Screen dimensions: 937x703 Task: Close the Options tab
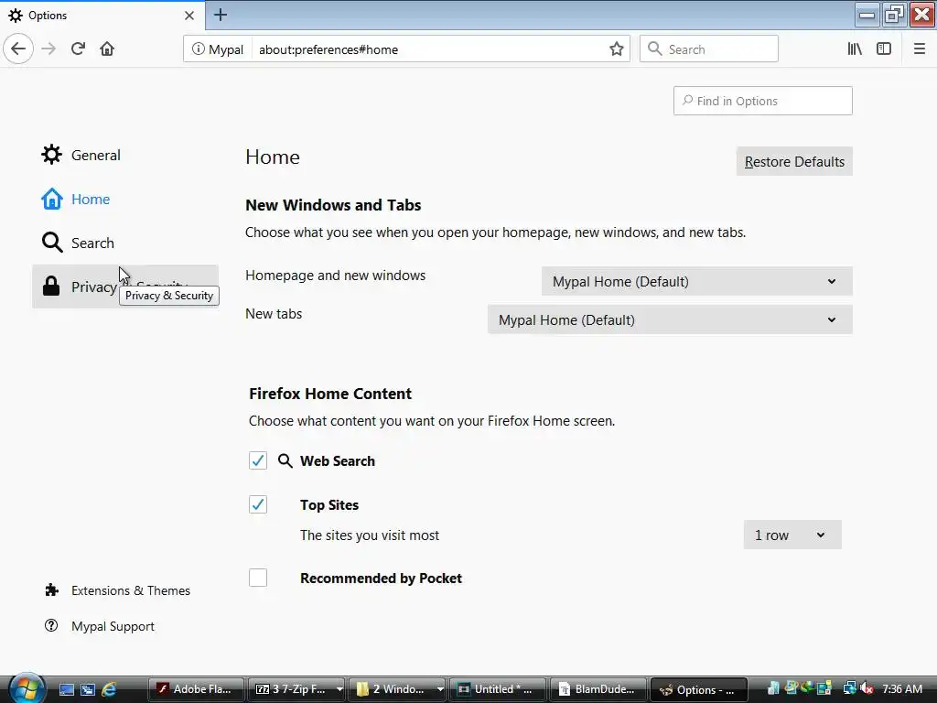point(188,16)
